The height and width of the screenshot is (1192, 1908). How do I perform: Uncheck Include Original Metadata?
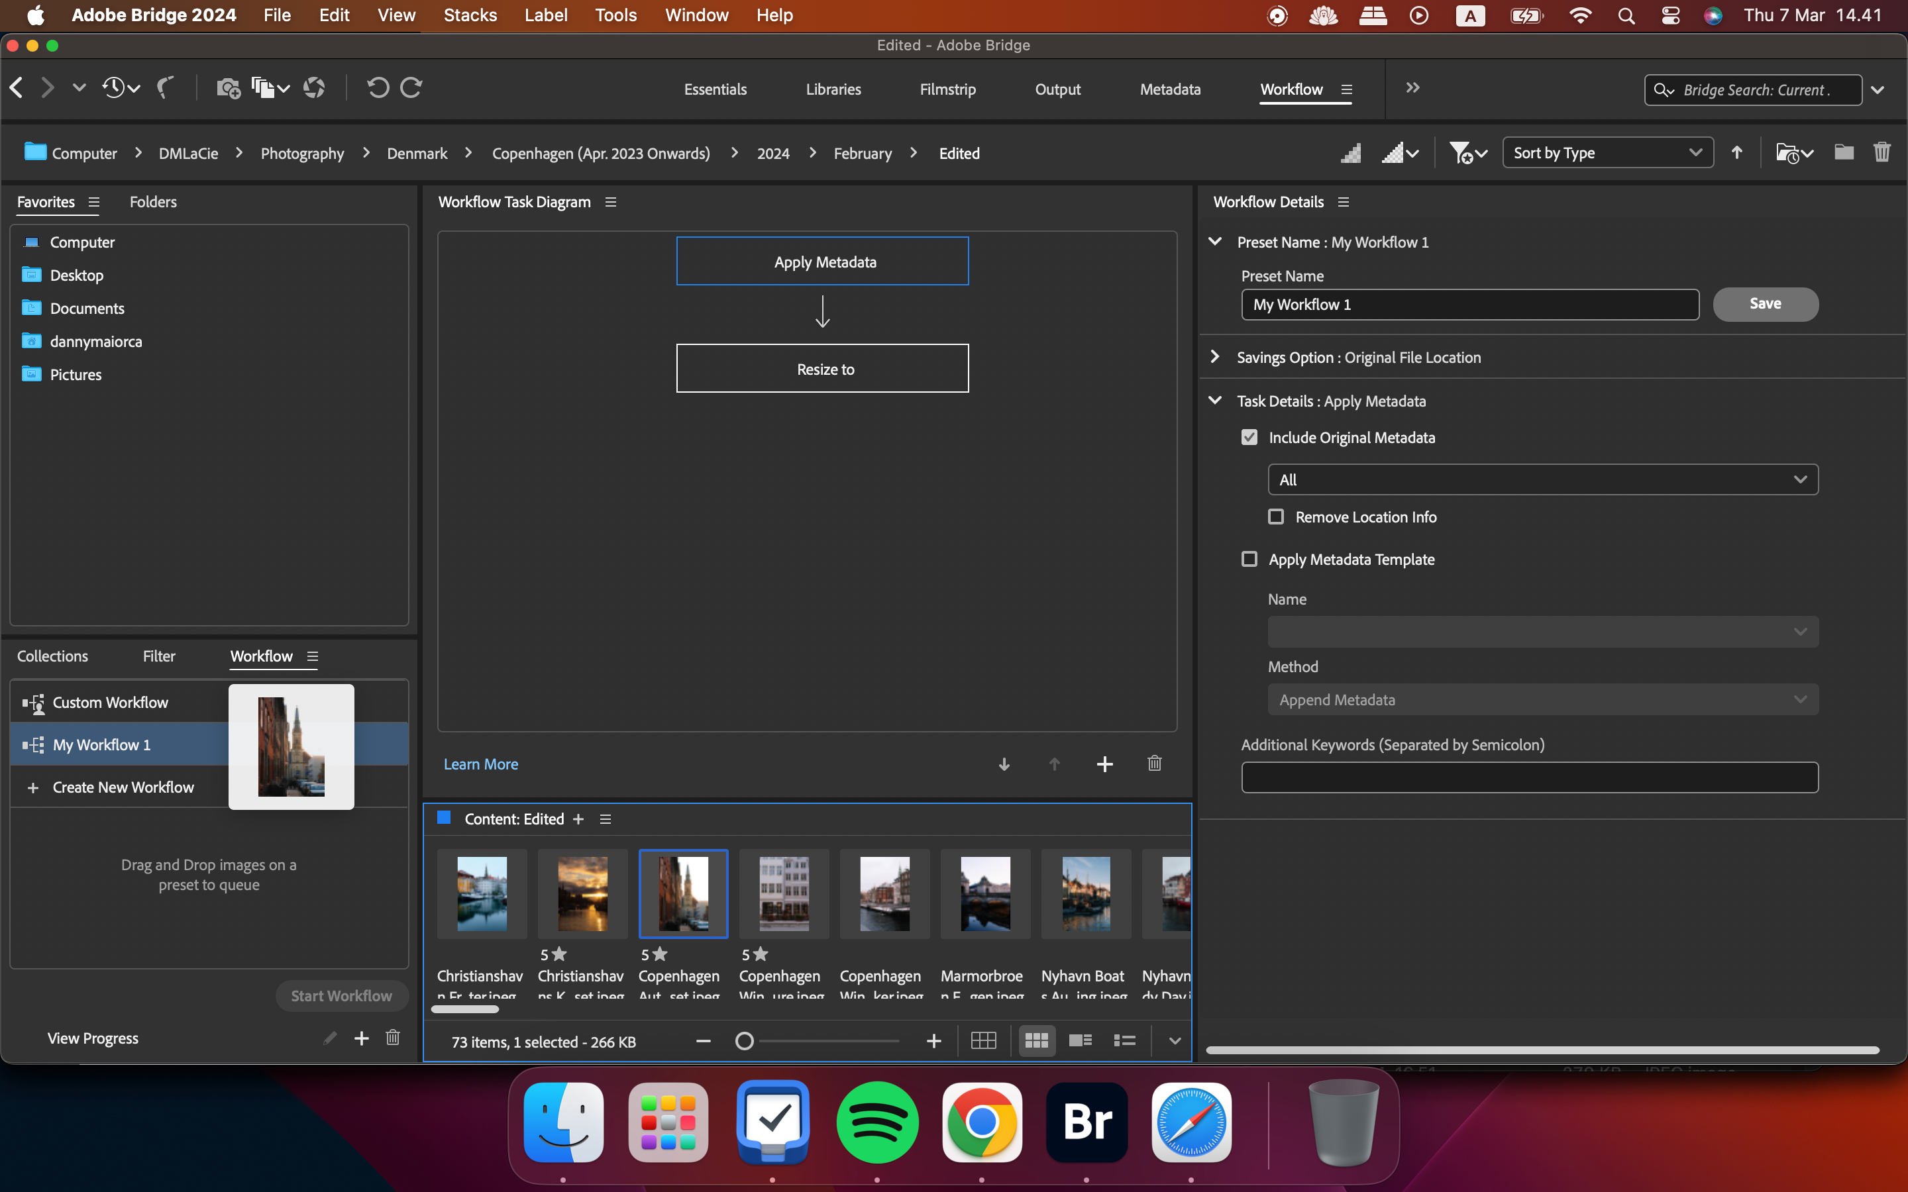(1249, 438)
